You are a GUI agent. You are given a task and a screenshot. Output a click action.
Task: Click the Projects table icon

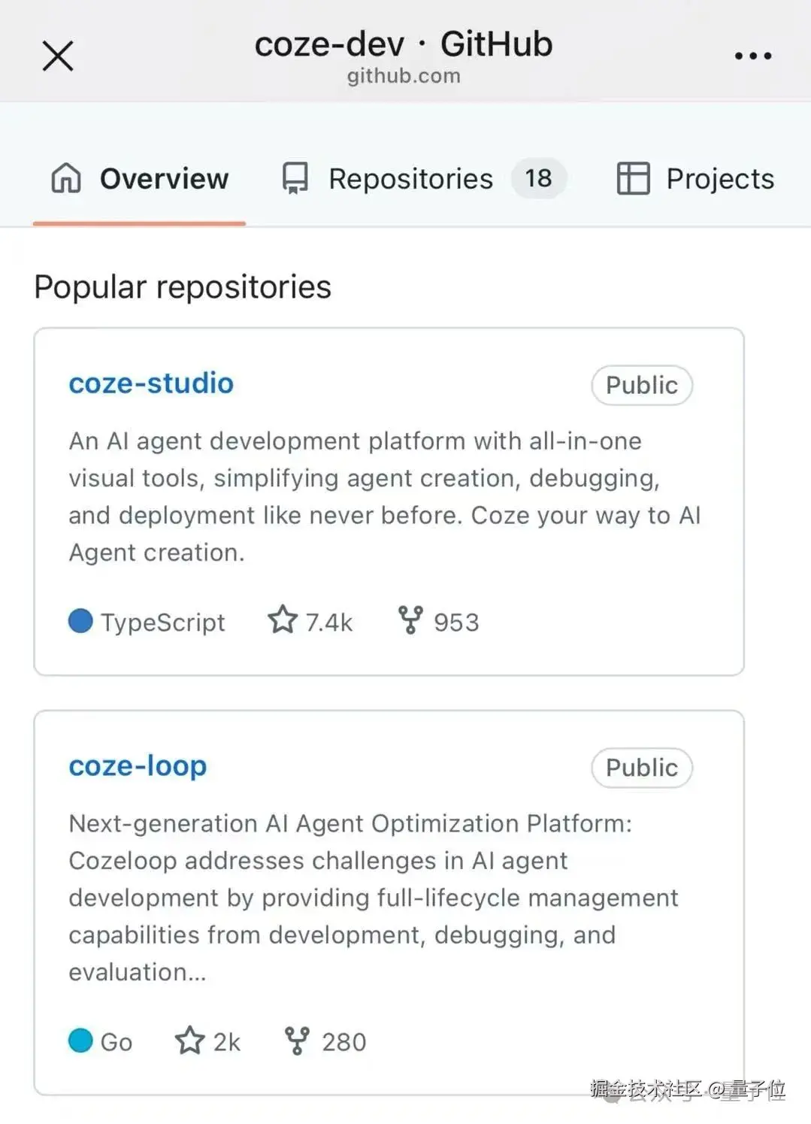(633, 179)
